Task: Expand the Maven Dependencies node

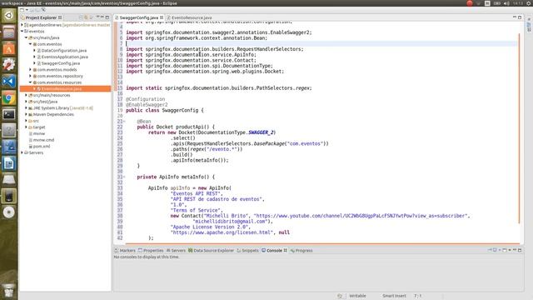Action: click(26, 114)
